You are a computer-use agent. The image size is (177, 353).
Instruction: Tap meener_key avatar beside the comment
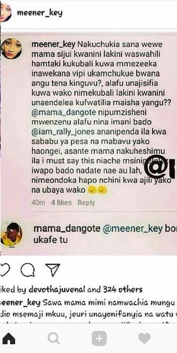click(11, 48)
